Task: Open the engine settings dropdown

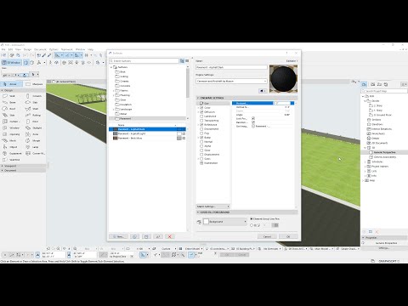Action: click(231, 81)
